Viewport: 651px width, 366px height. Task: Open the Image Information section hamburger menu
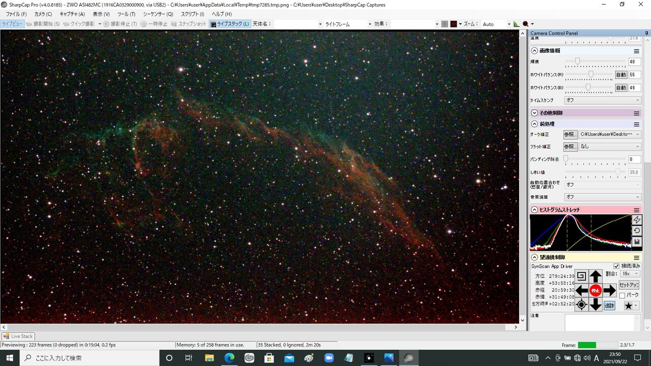pyautogui.click(x=636, y=51)
